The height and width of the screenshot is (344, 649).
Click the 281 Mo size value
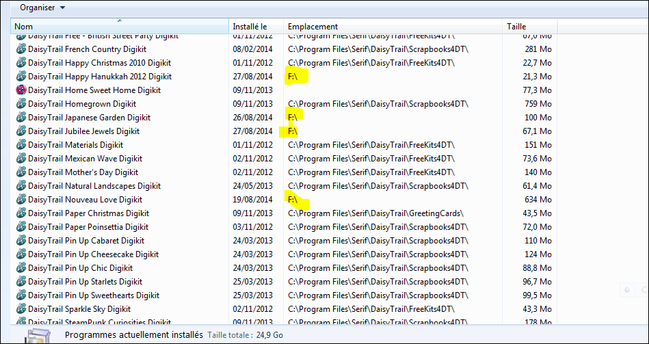click(x=538, y=49)
